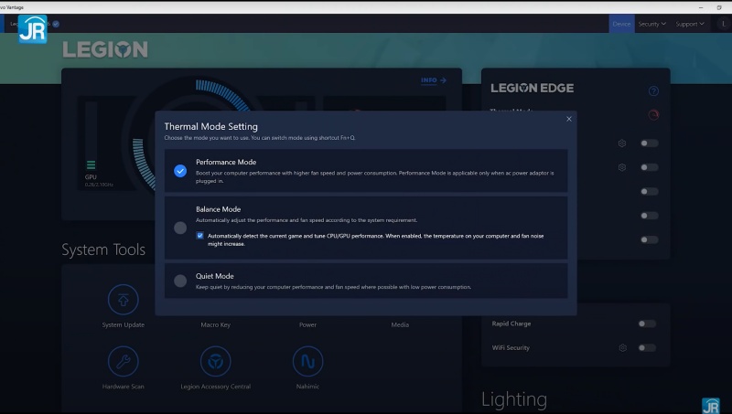The height and width of the screenshot is (414, 732).
Task: Toggle the third Legion Edge switch
Action: coord(650,192)
